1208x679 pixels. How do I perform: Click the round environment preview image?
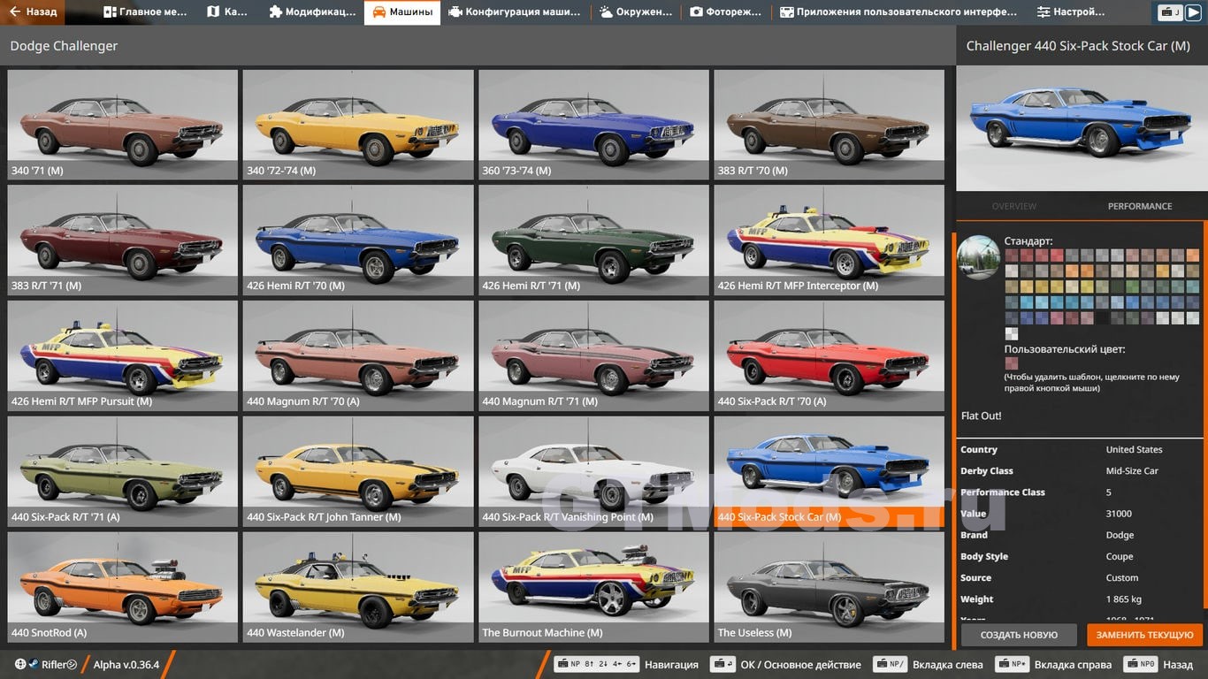tap(979, 257)
